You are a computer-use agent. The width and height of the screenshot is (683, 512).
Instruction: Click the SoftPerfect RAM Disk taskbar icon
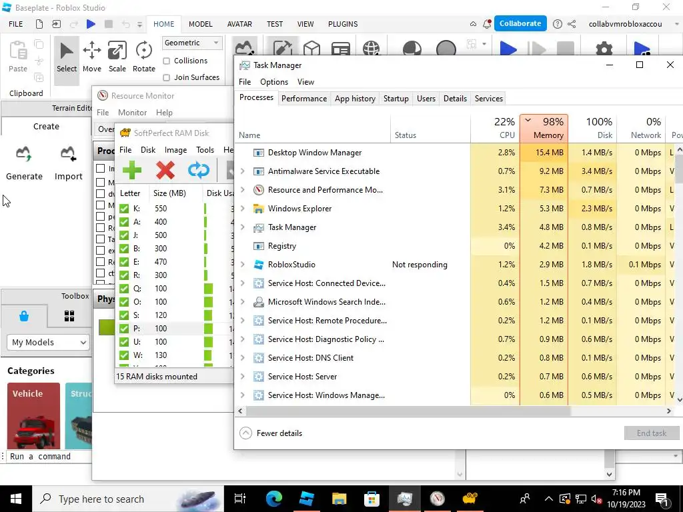coord(470,498)
